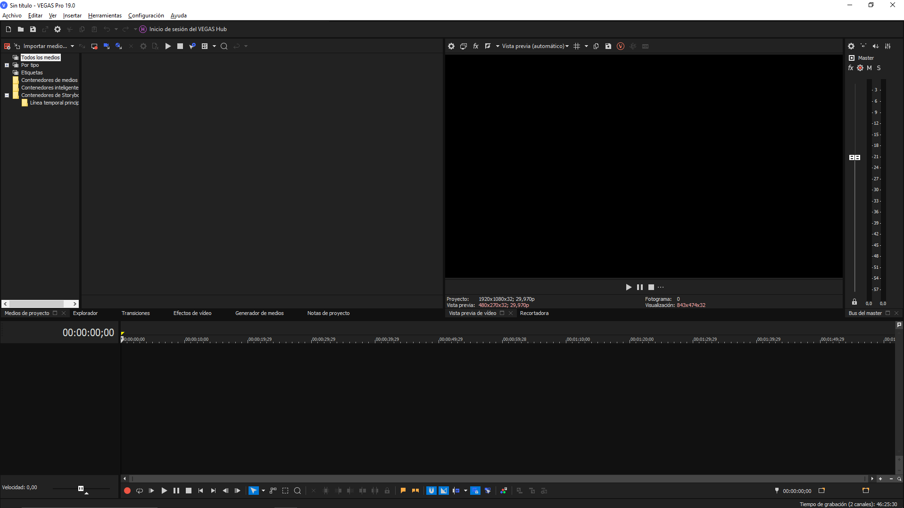Open the mixing console faders icon
Screen dimensions: 904x508
pos(888,46)
